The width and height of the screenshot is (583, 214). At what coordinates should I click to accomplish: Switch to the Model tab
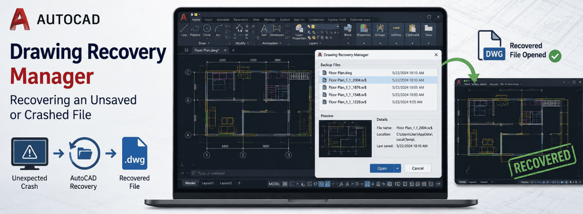point(190,183)
